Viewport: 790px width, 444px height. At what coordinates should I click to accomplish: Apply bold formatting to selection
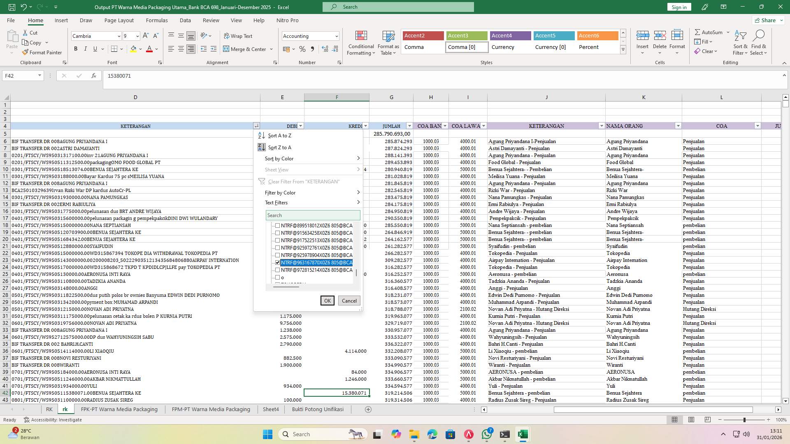tap(76, 49)
